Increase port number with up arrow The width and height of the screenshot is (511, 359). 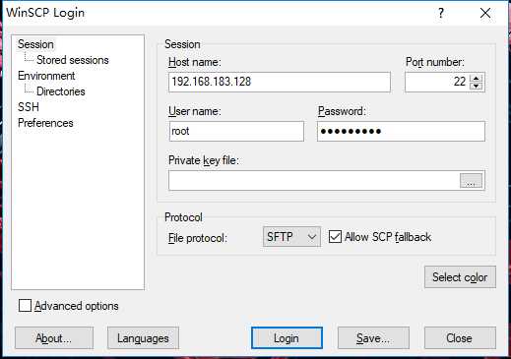476,78
